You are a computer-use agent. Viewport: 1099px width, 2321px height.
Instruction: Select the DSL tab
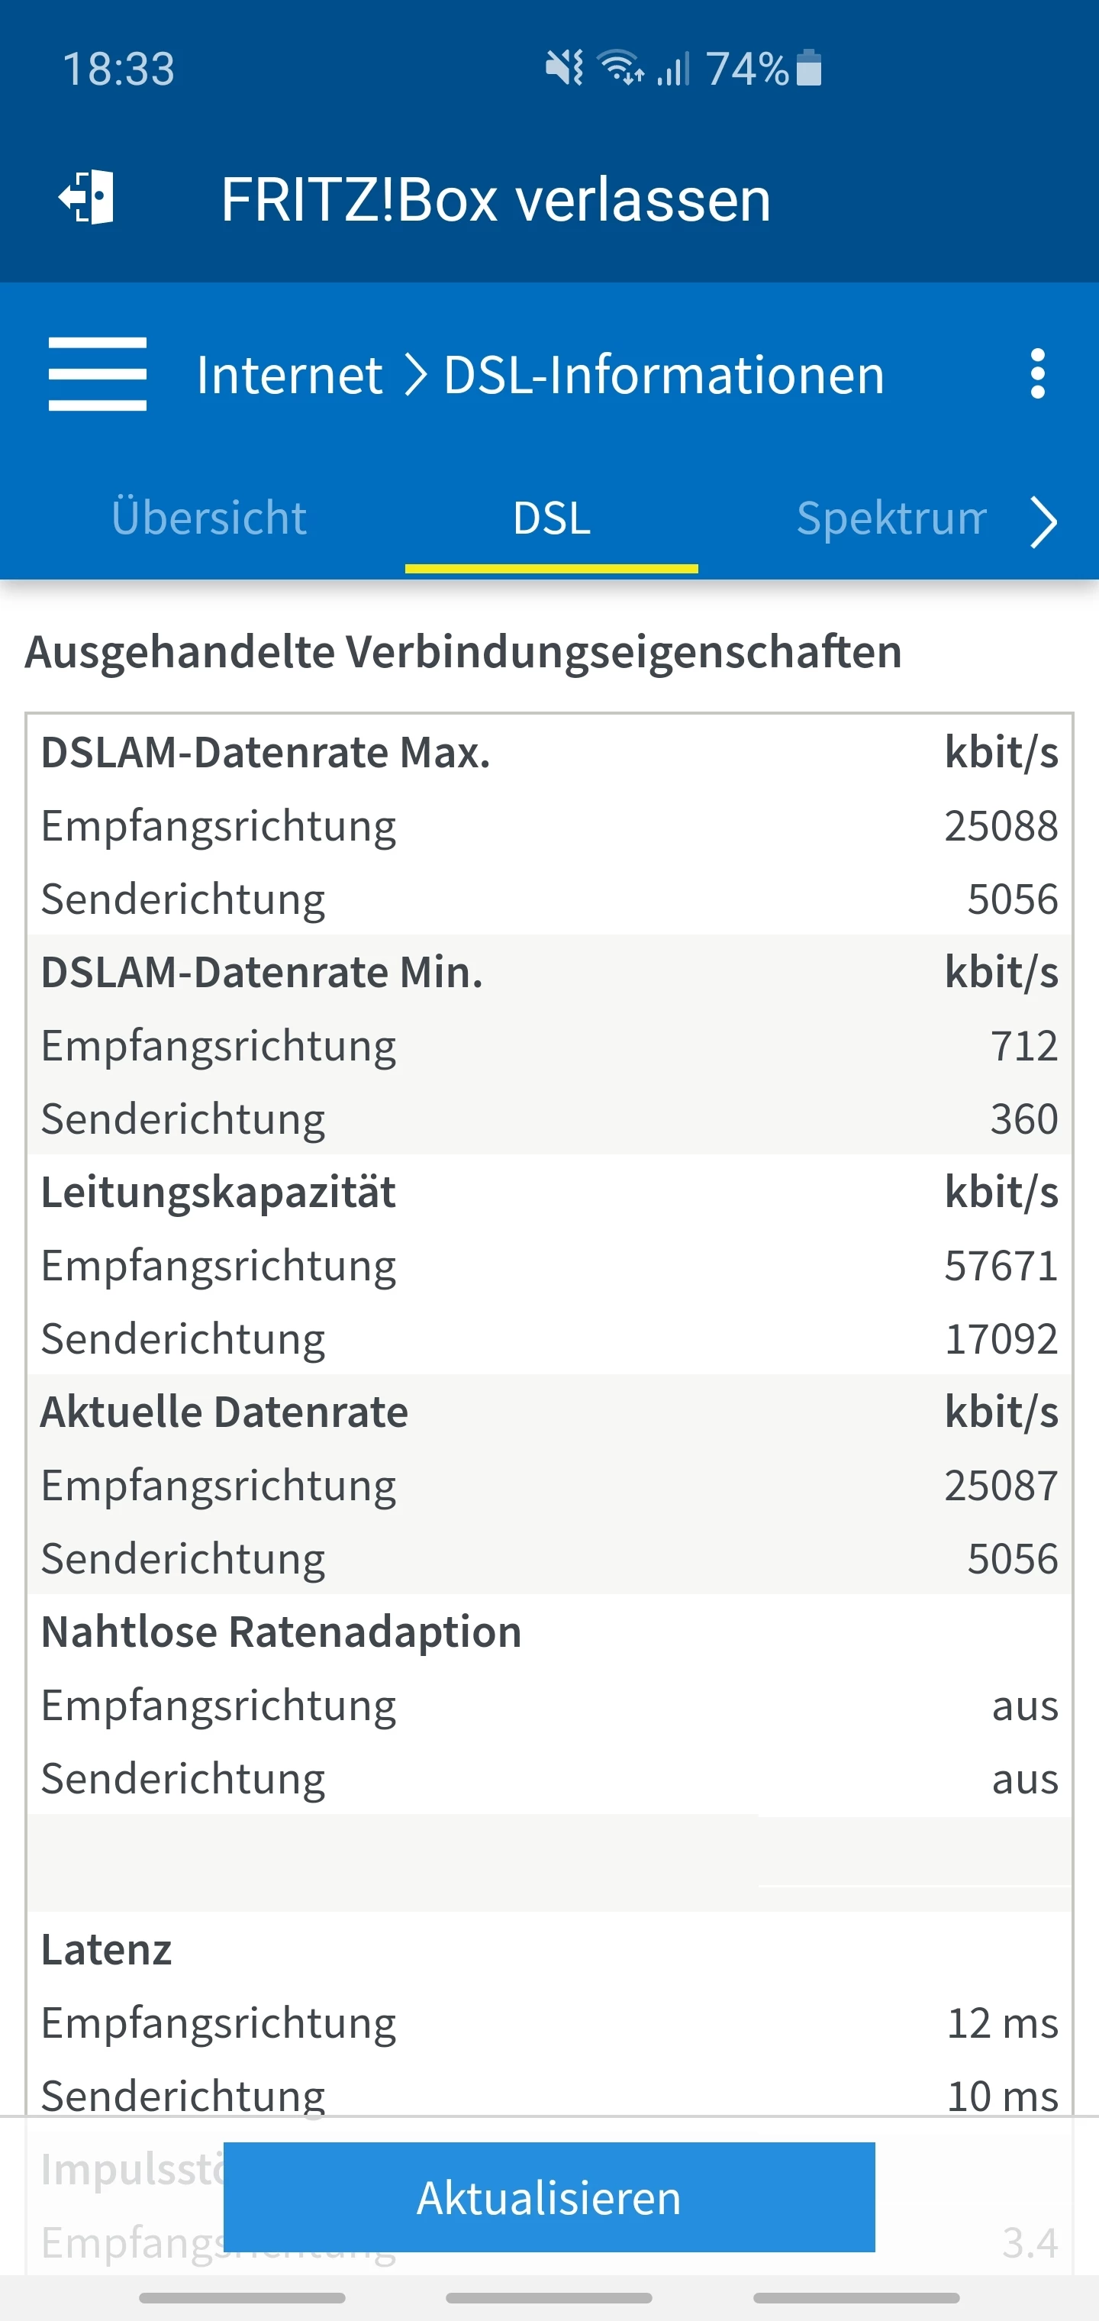551,518
